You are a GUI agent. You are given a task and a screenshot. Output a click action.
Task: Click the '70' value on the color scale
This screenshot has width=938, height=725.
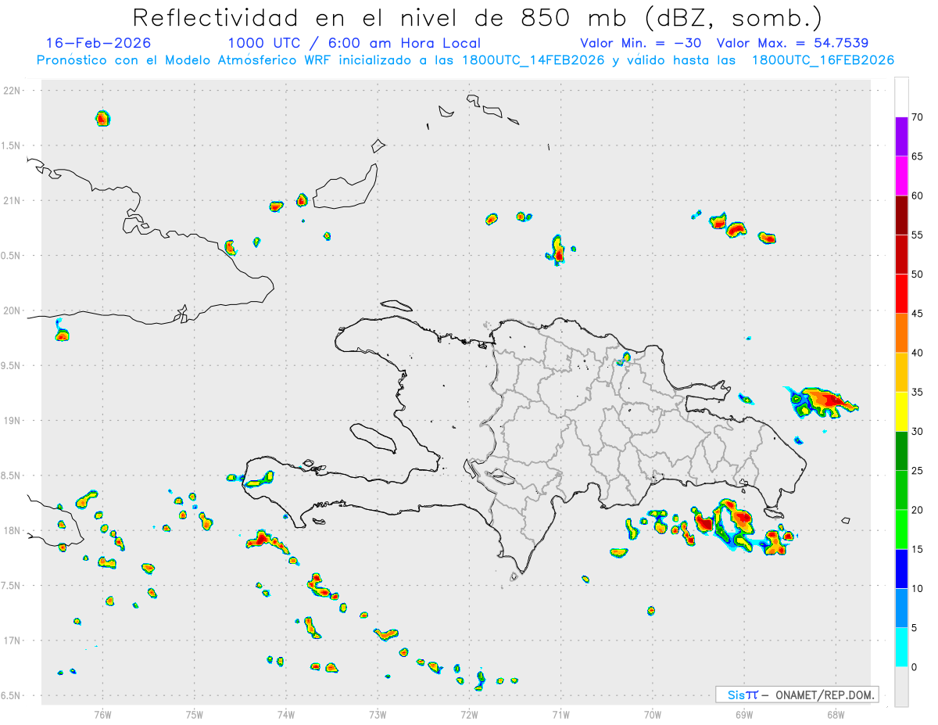click(x=918, y=117)
